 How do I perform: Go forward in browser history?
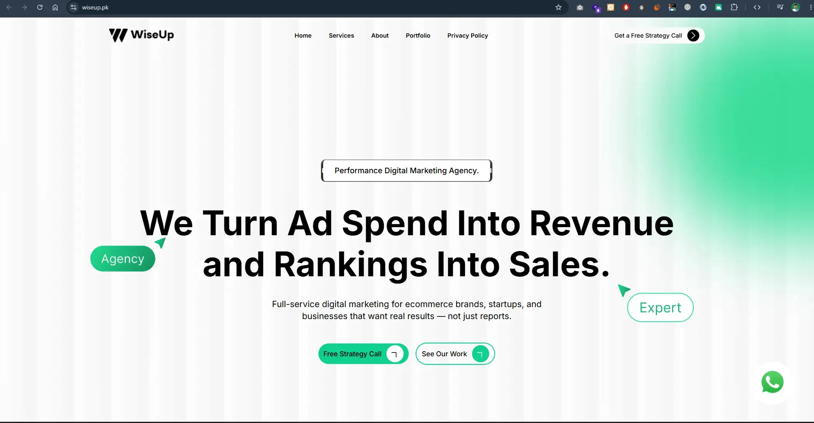click(x=24, y=7)
